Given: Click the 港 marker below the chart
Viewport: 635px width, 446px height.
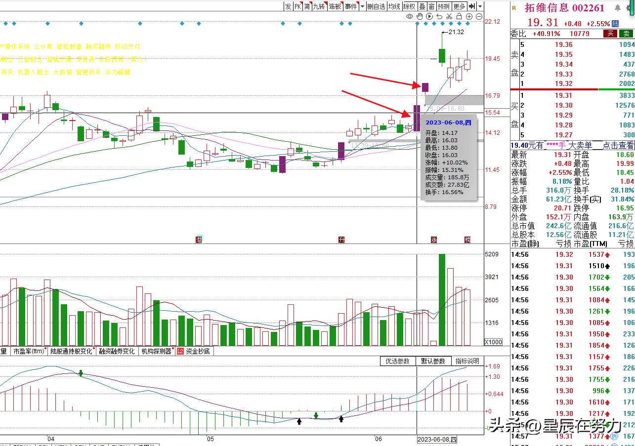Looking at the screenshot, I should click(199, 240).
